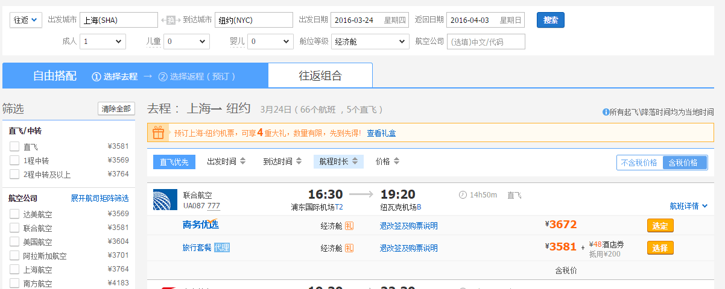Viewport: 725px width, 289px height.
Task: Click the 搜索 button
Action: pos(550,20)
